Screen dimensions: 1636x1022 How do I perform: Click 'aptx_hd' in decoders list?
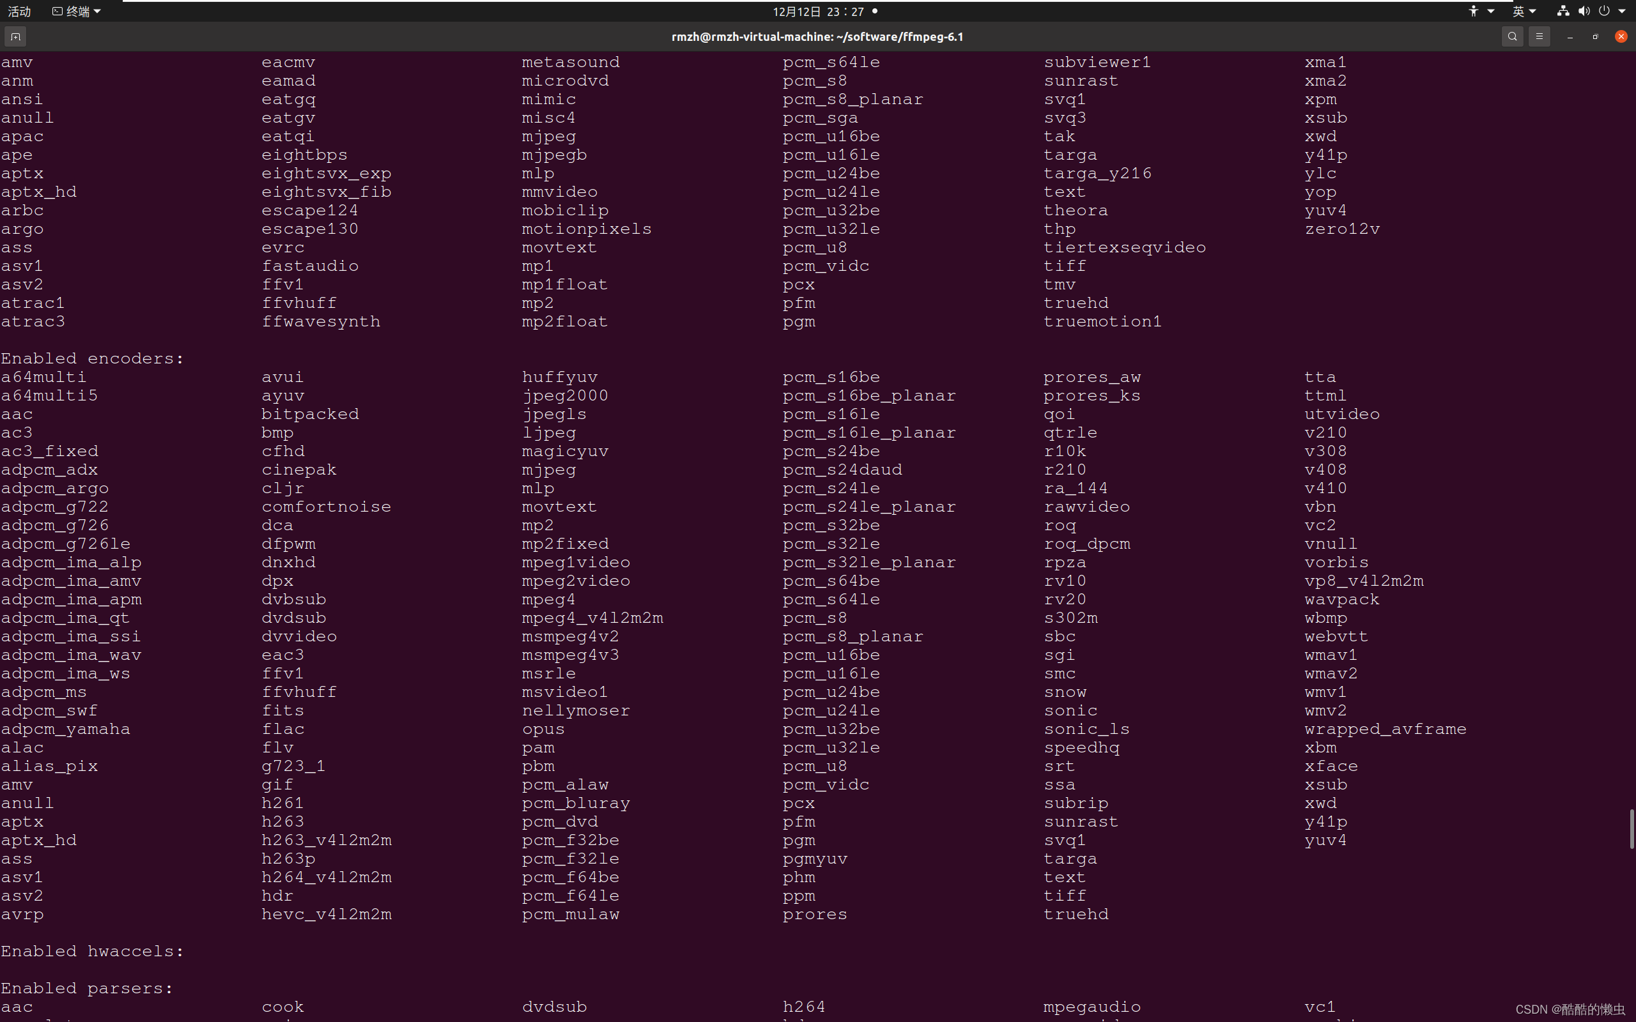(38, 192)
